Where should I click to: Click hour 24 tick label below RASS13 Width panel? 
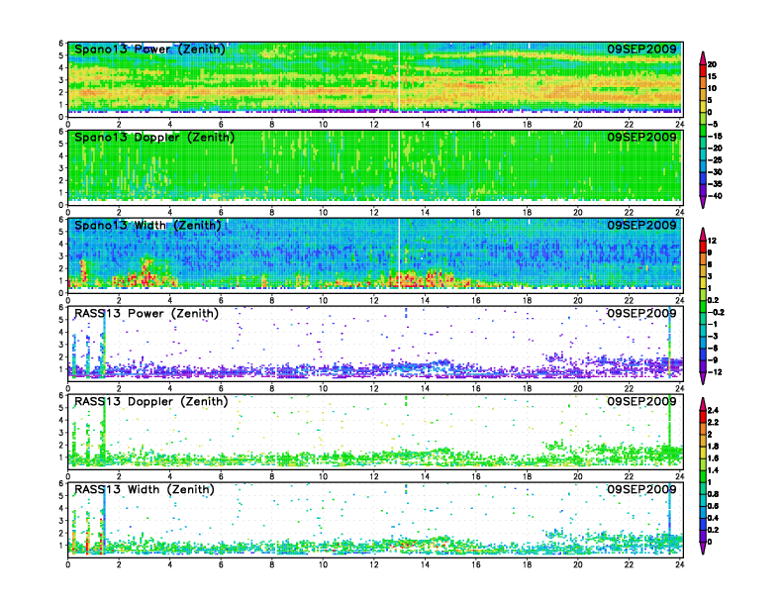click(679, 565)
